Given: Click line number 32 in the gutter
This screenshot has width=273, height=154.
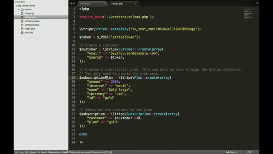Looking at the screenshot, I should tap(73, 134).
